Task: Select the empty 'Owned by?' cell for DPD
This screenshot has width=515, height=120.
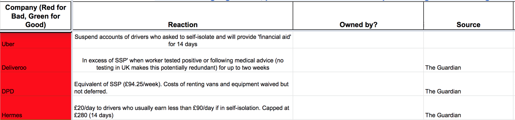Action: pos(358,84)
